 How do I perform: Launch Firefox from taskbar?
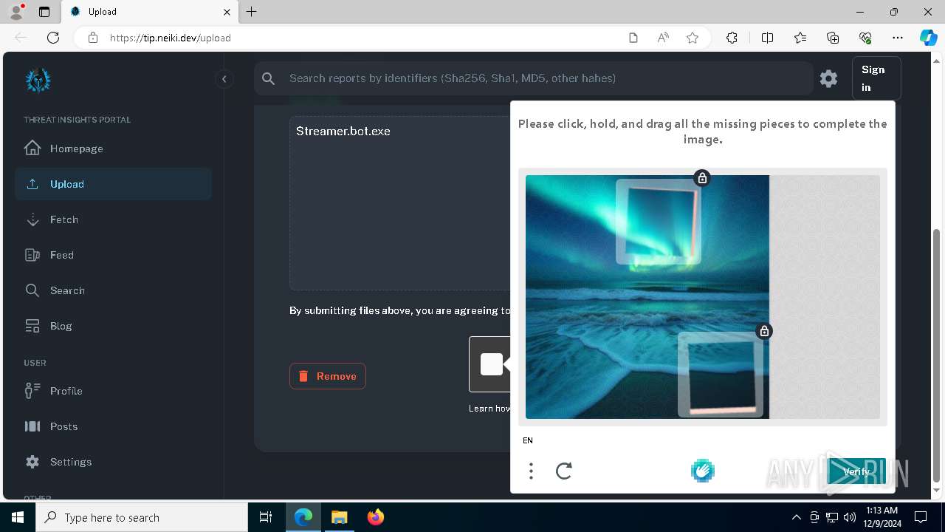coord(376,517)
